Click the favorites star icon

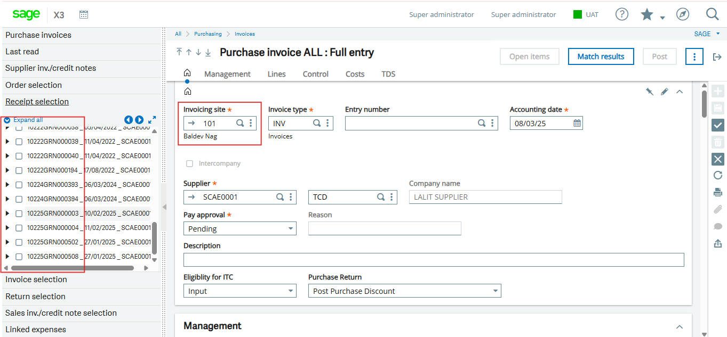click(x=647, y=14)
